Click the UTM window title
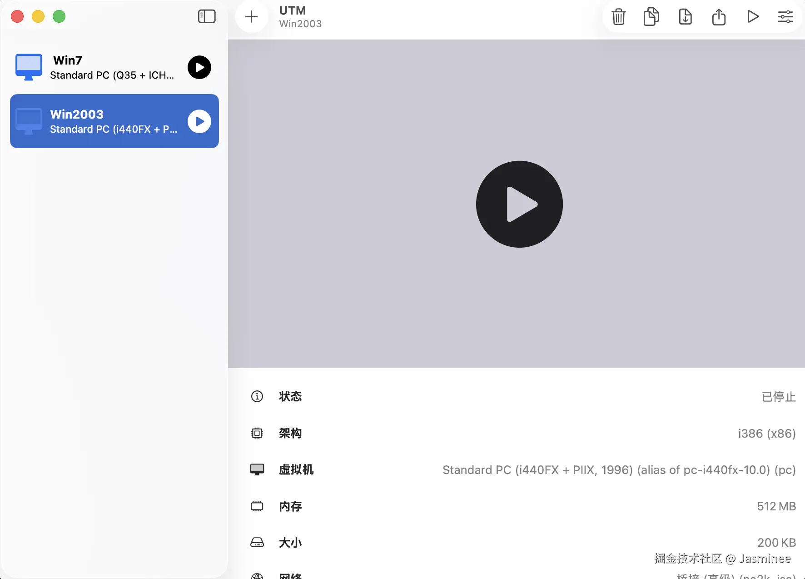 coord(293,10)
